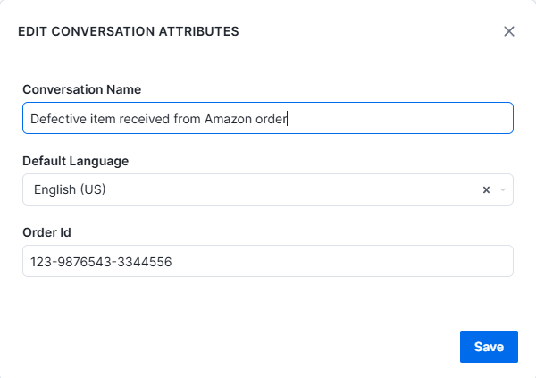Place cursor on the word 'Defective'
This screenshot has height=378, width=536.
coord(58,119)
